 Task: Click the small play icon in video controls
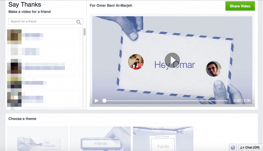97,101
